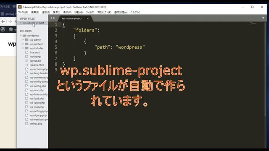Click the code icon beside readme.html
This screenshot has width=269, height=151.
pyautogui.click(x=26, y=65)
